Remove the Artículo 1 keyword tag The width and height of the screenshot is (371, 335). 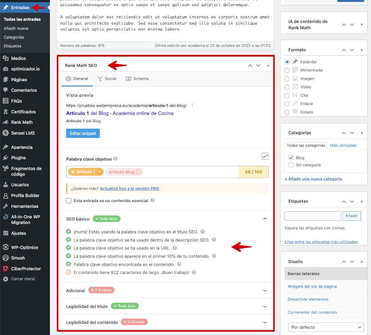point(99,172)
